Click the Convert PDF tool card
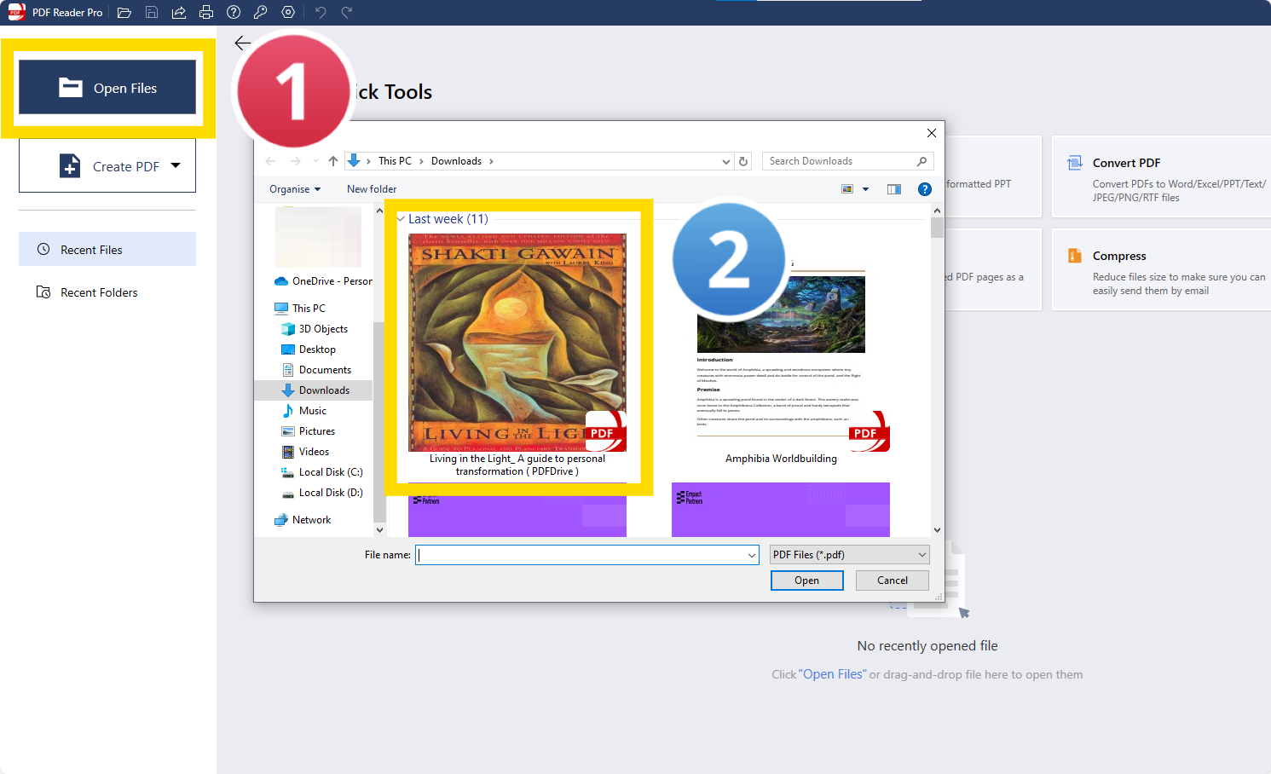The image size is (1271, 774). (x=1161, y=177)
